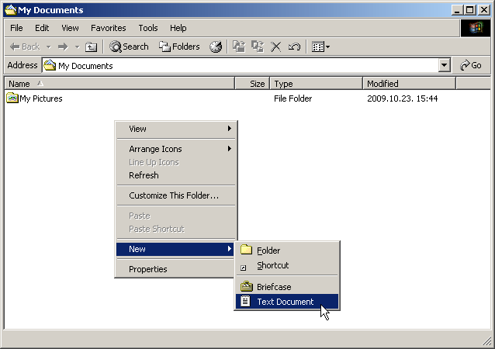Click the 2009.10.23. 15:44 modified date
This screenshot has height=349, width=495.
[402, 98]
